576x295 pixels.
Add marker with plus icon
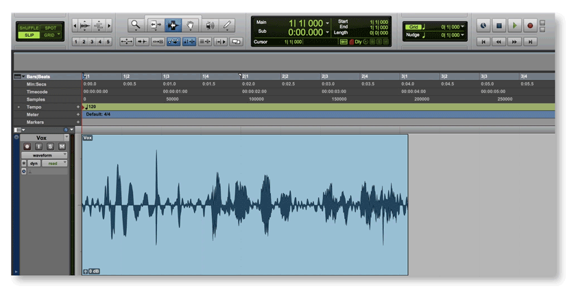pos(78,122)
